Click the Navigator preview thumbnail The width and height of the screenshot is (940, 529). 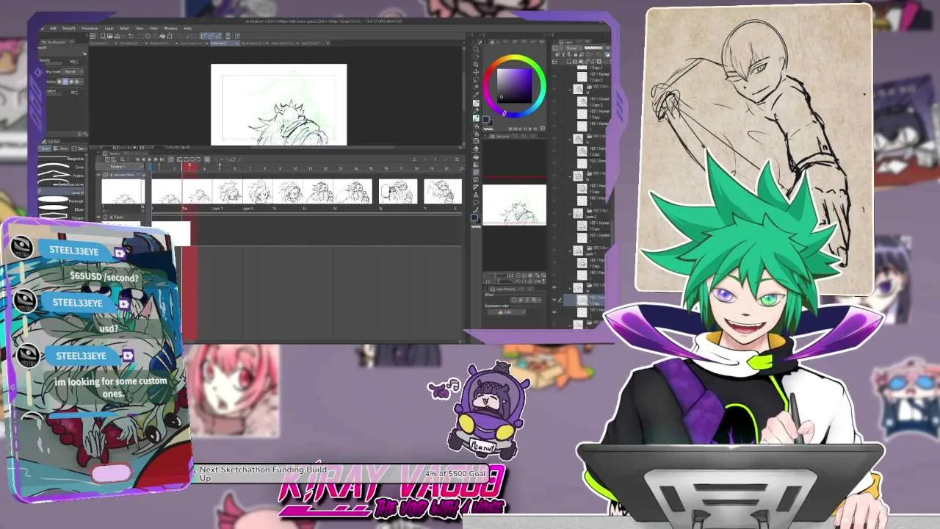click(514, 204)
